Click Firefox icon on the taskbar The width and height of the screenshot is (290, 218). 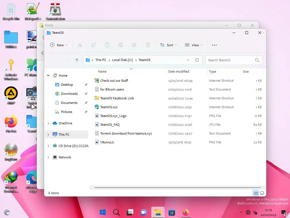[x=185, y=212]
